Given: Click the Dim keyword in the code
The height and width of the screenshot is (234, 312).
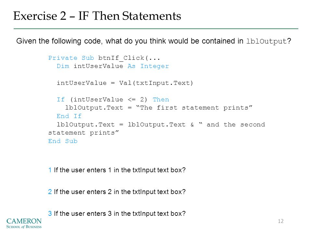Looking at the screenshot, I should [63, 66].
